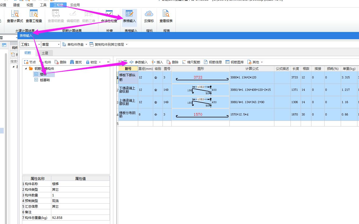Image resolution: width=359 pixels, height=224 pixels.
Task: Click 删除 in the component tree toolbar
Action: (x=60, y=62)
